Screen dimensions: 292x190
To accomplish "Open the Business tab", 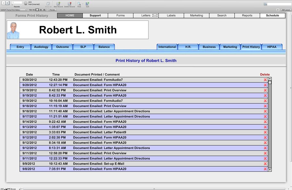I will point(209,47).
